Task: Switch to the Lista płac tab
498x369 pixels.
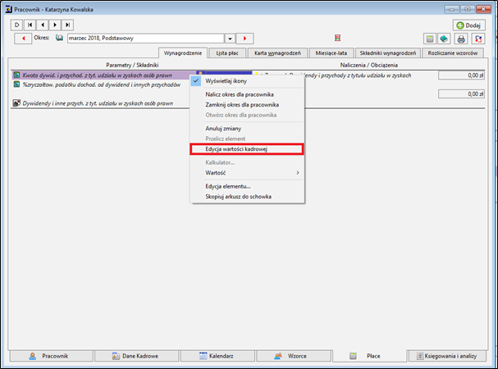Action: point(227,53)
